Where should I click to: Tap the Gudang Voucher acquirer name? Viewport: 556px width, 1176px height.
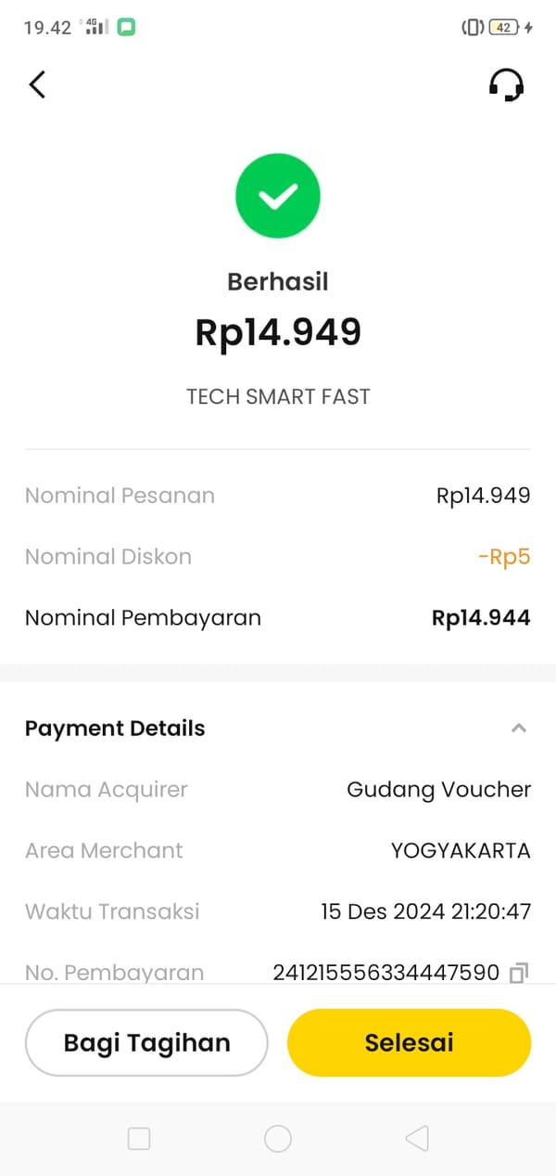point(438,790)
